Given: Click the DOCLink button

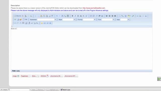Looking at the screenshot, I should click(45, 76).
